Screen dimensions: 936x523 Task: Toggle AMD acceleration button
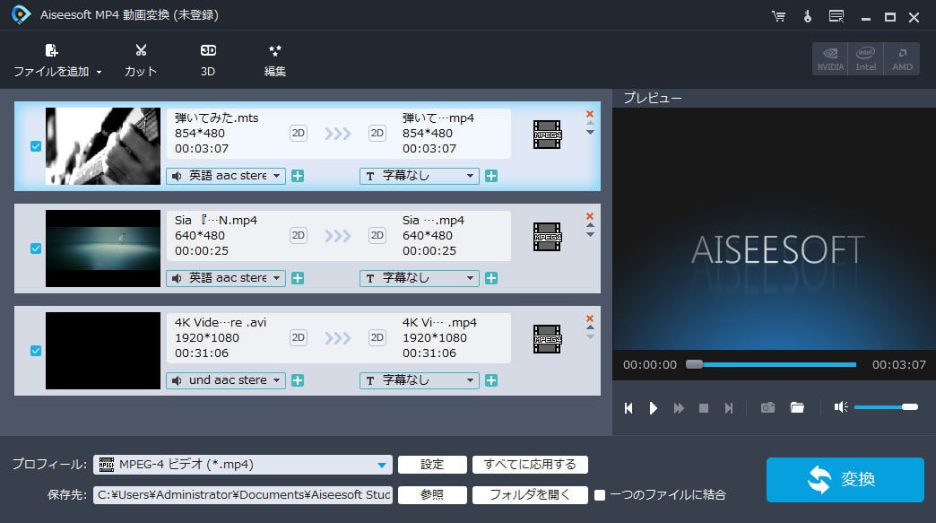point(902,58)
